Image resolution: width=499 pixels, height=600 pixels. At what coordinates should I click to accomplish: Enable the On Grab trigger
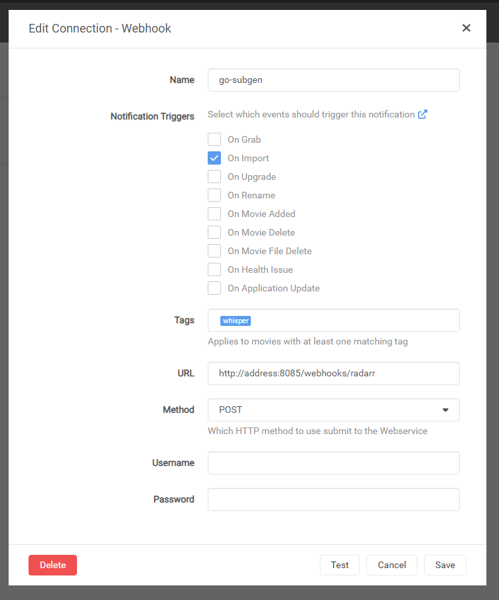coord(214,139)
